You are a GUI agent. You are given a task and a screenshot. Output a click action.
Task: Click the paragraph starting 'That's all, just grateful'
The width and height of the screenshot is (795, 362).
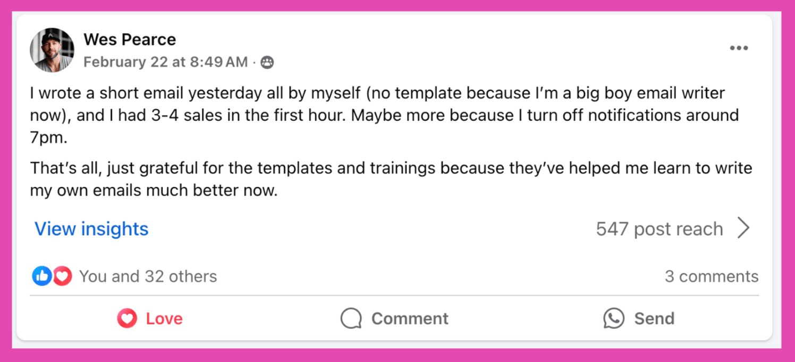pos(391,179)
